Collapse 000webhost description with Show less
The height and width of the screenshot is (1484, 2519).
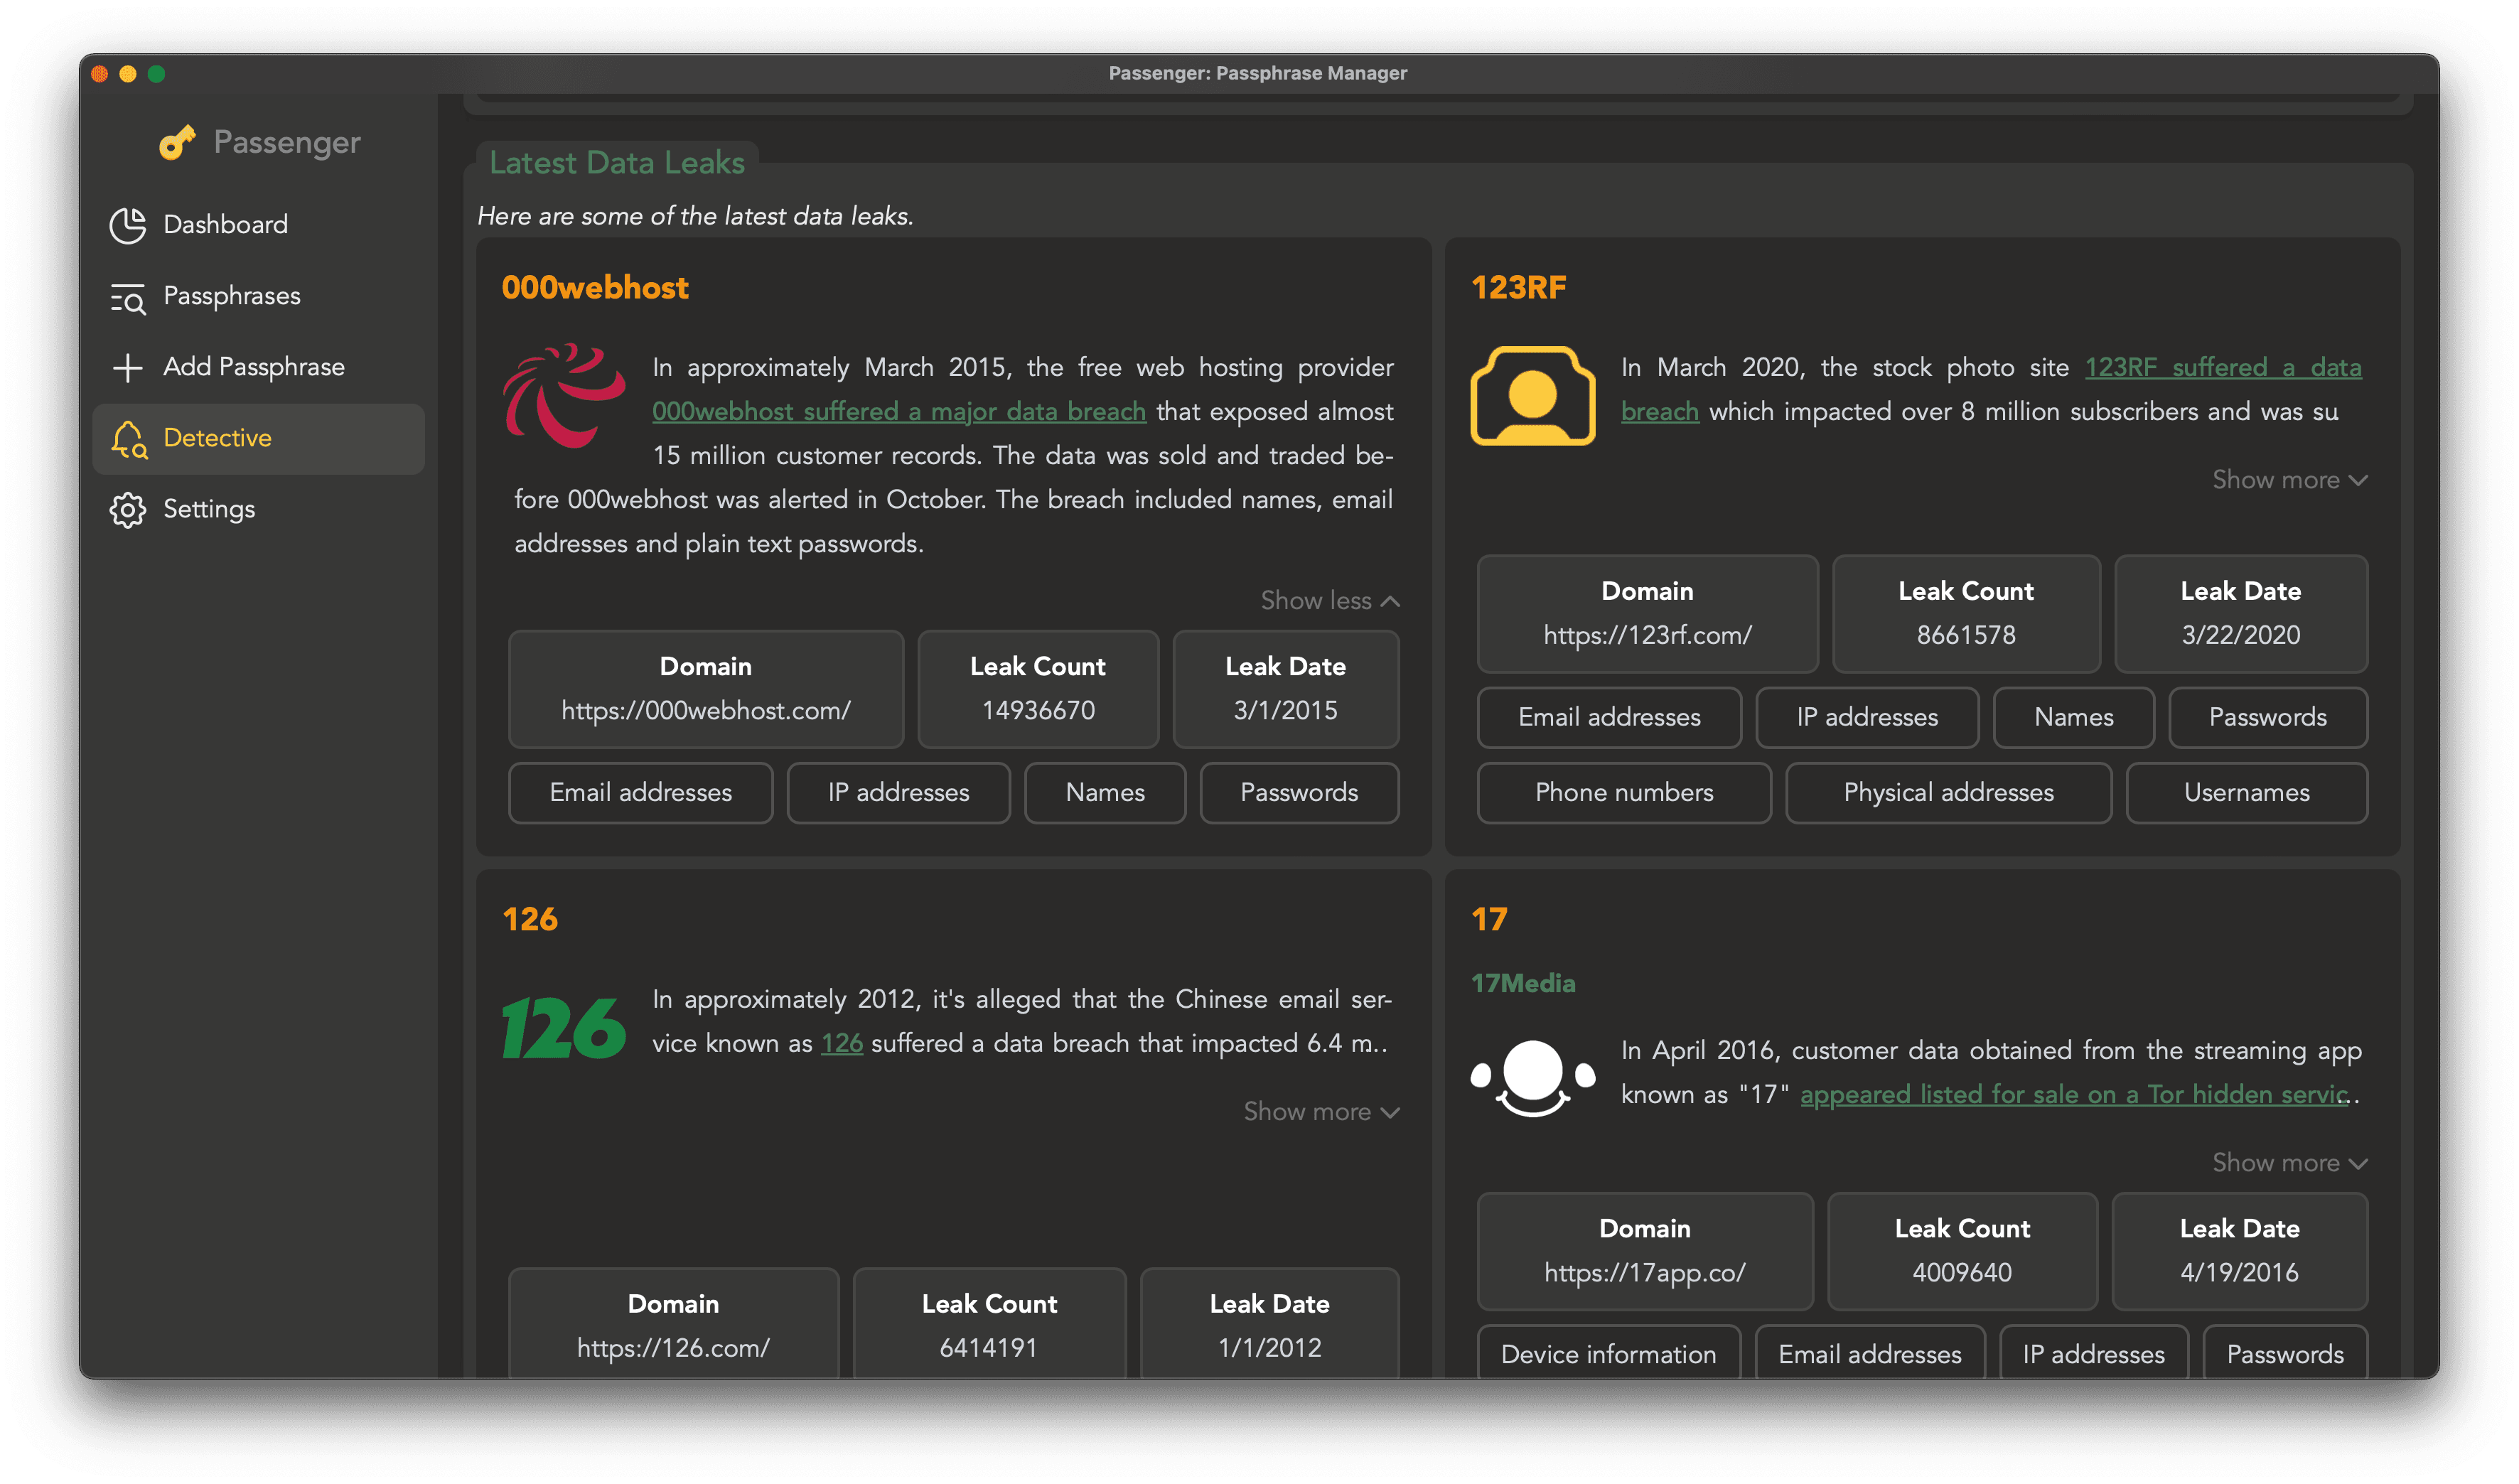pyautogui.click(x=1330, y=601)
